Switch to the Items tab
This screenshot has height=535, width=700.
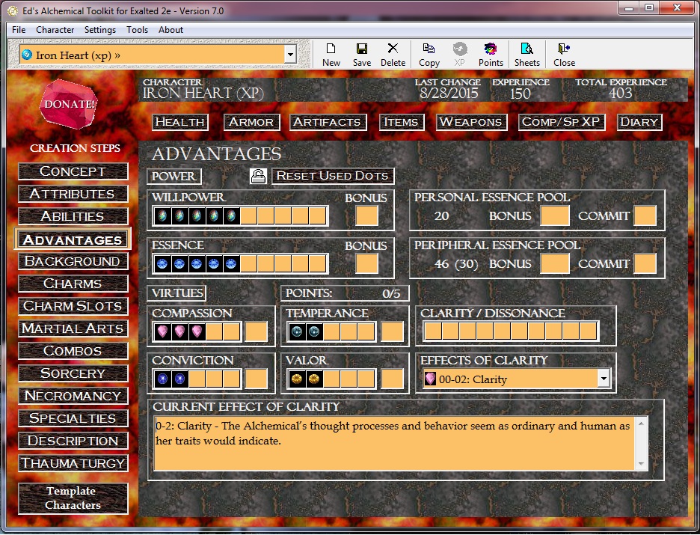pos(401,122)
